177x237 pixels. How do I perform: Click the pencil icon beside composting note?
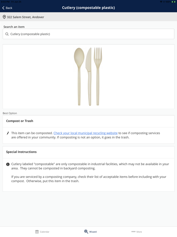8,133
